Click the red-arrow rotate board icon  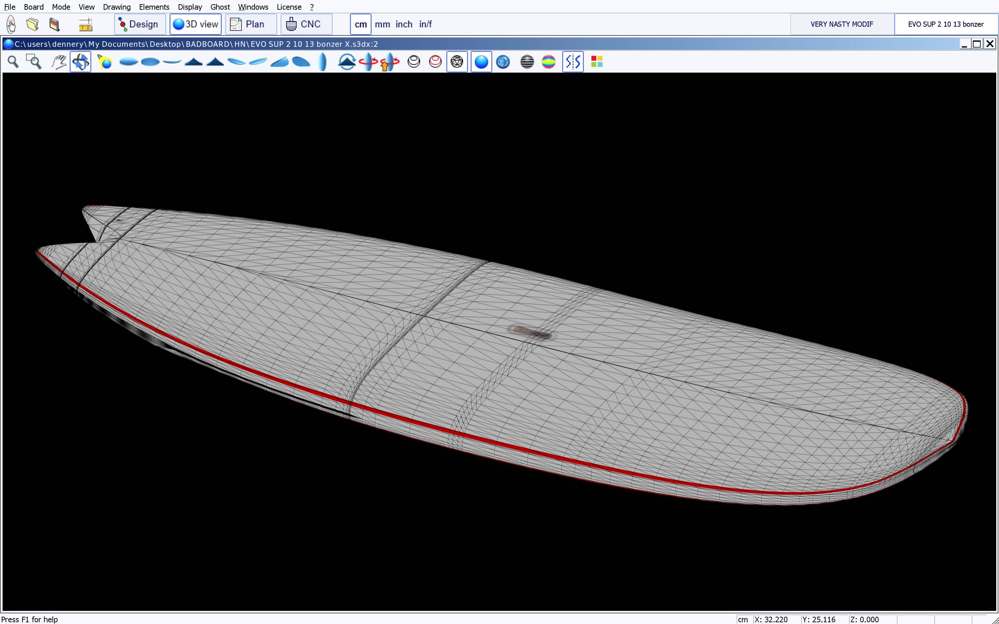[x=367, y=62]
